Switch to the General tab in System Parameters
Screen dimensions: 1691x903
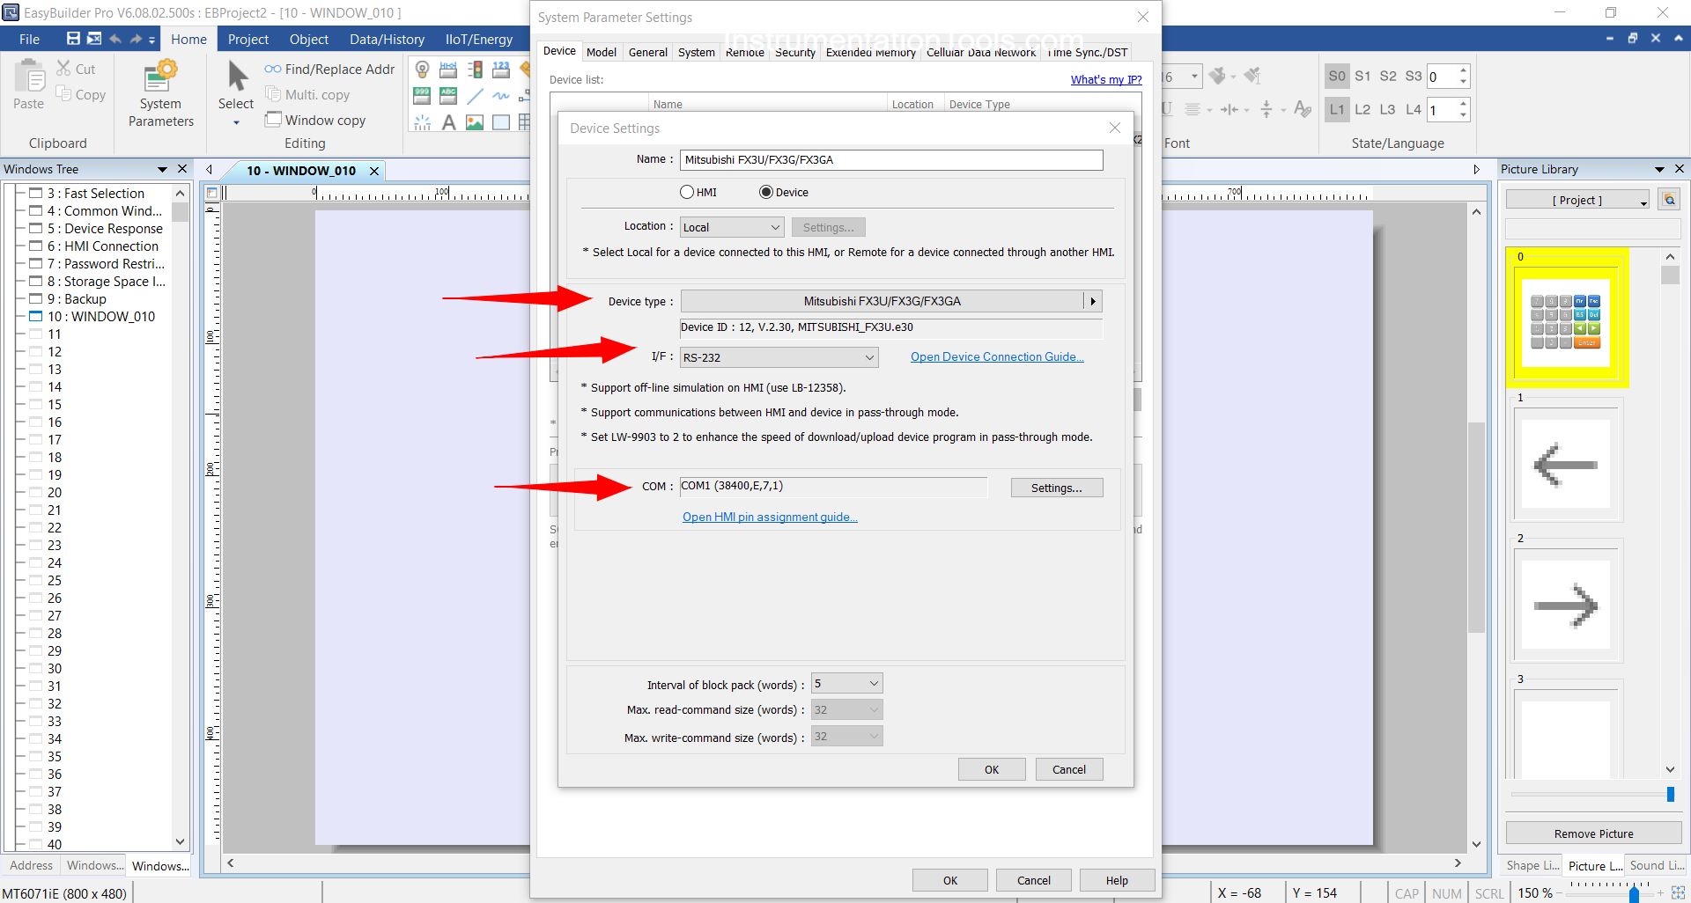pyautogui.click(x=648, y=52)
